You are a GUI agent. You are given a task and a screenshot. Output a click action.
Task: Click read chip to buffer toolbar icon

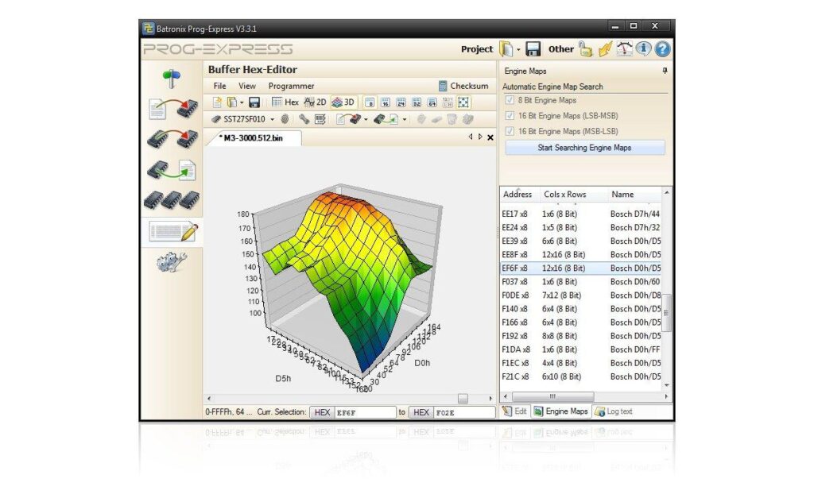pos(387,119)
